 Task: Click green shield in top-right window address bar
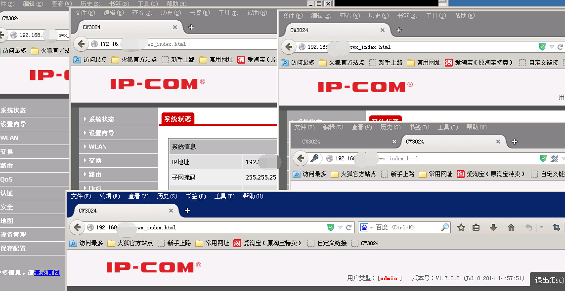[x=542, y=47]
